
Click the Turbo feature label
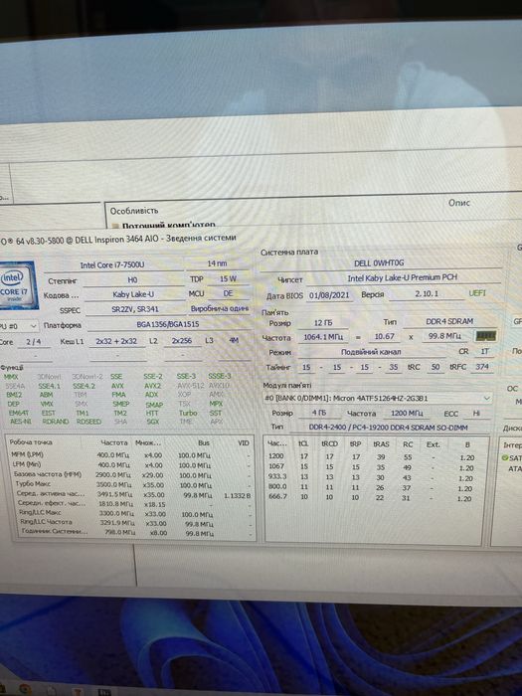click(x=188, y=413)
